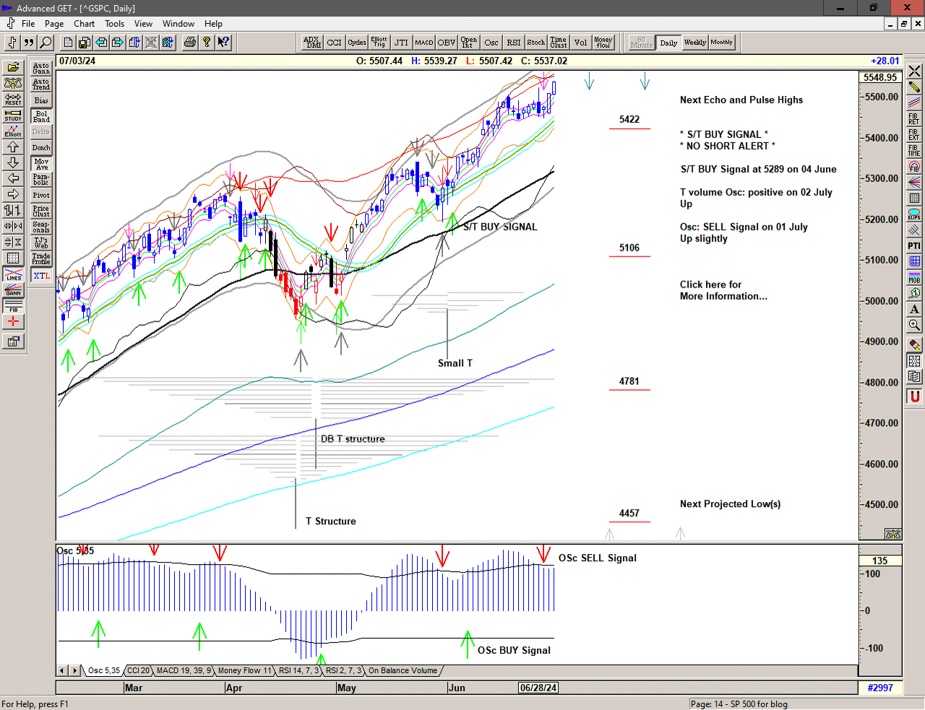Select the Ellipse drawing tool

(x=914, y=215)
